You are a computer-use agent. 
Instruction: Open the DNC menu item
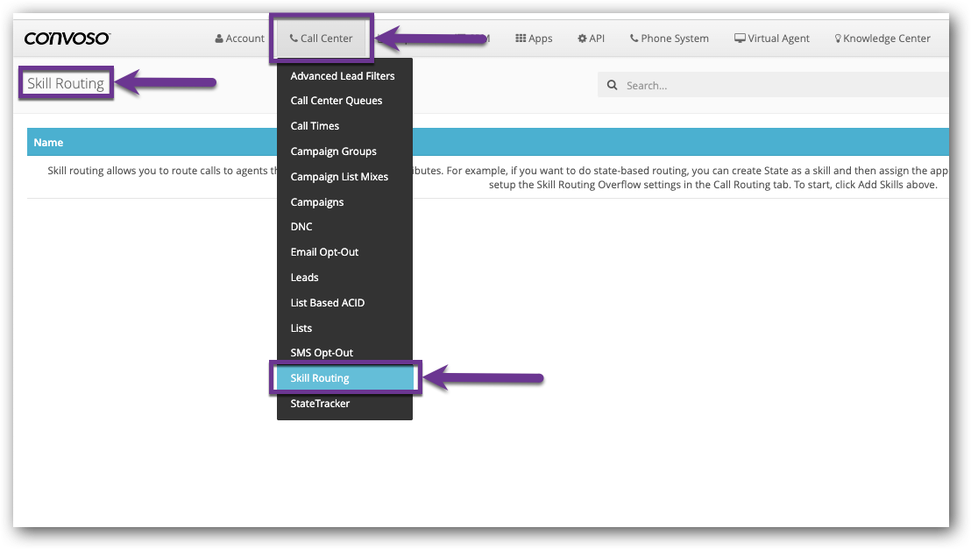301,227
